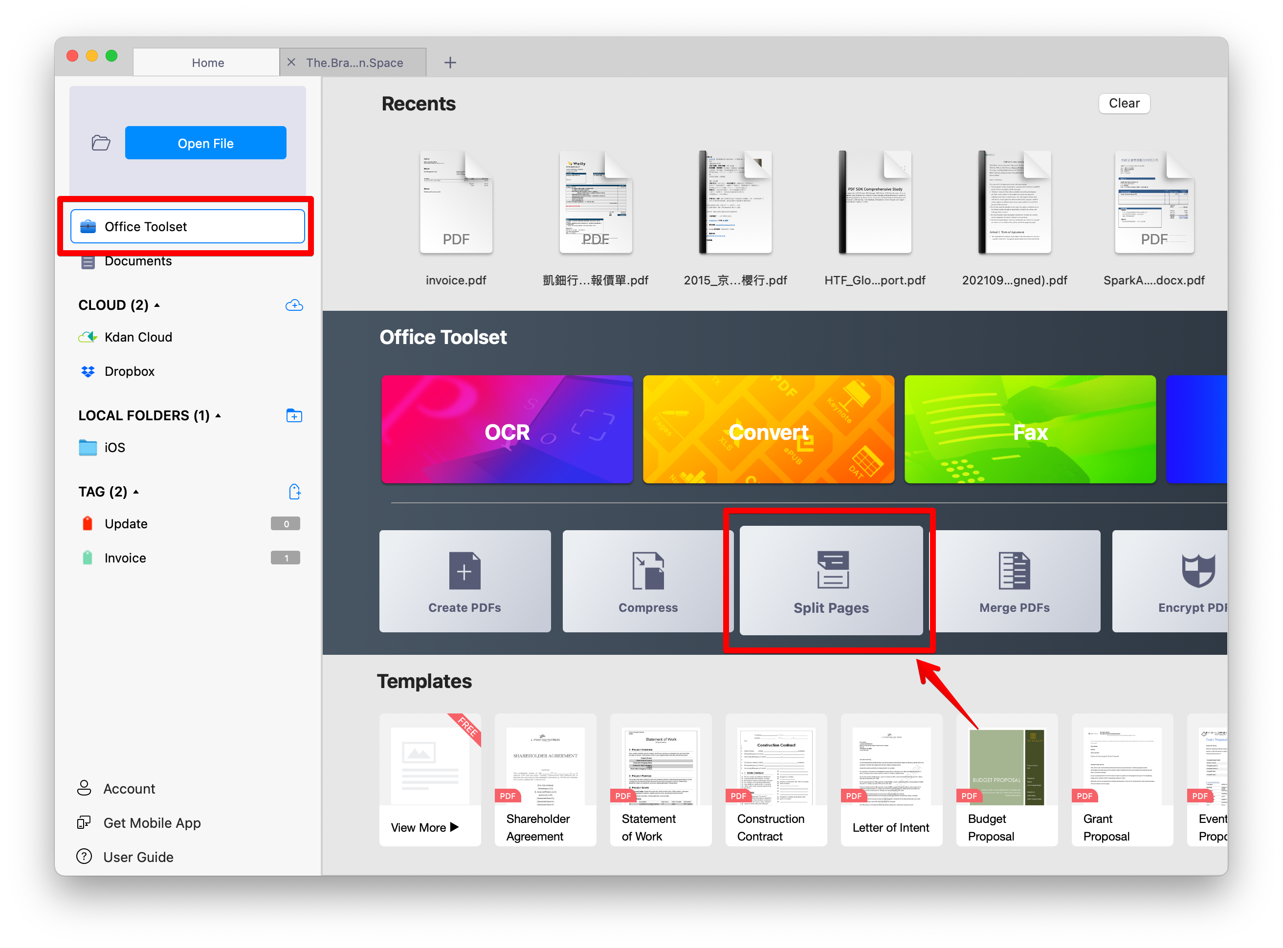Click the Office Toolset briefcase icon
The image size is (1283, 948).
pos(88,226)
